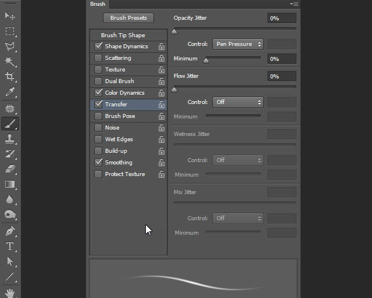Screen dimensions: 372x298
Task: Toggle lock icon for Transfer
Action: point(162,105)
